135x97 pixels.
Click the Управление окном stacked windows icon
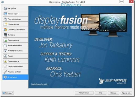click(x=5, y=45)
